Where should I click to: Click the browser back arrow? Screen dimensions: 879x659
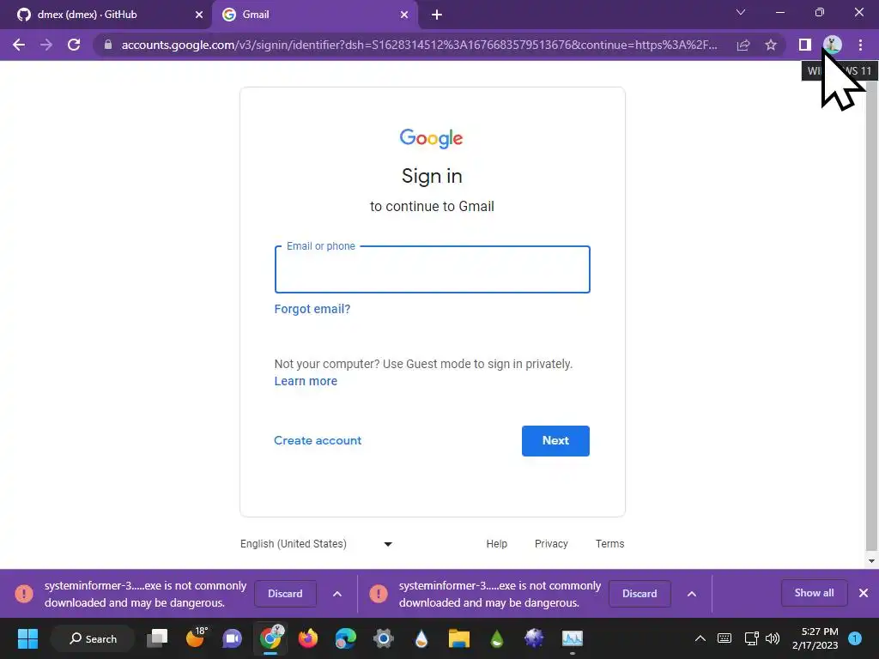(x=19, y=45)
